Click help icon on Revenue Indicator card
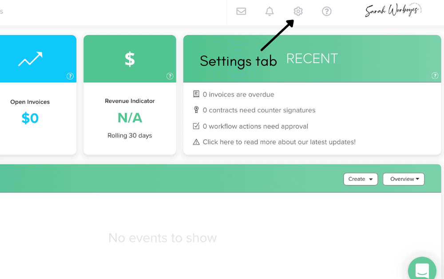Screen dimensions: 444x279 pyautogui.click(x=170, y=76)
